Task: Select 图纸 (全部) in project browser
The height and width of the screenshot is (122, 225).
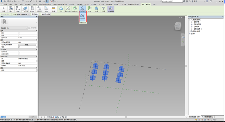Action: click(x=197, y=31)
